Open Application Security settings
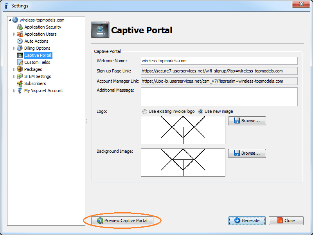 tap(43, 27)
